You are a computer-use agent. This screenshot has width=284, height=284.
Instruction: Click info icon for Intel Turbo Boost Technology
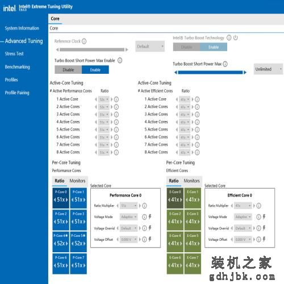click(x=229, y=37)
